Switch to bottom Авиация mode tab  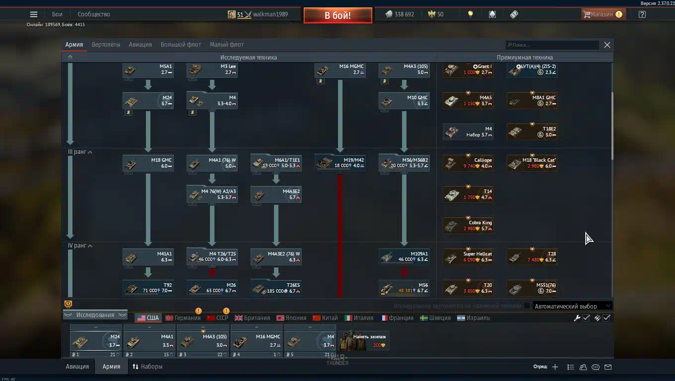[77, 367]
